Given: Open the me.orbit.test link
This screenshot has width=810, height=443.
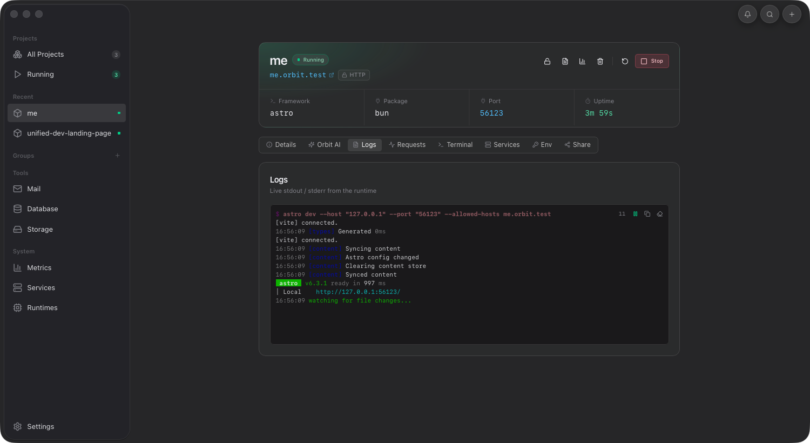Looking at the screenshot, I should (x=302, y=75).
